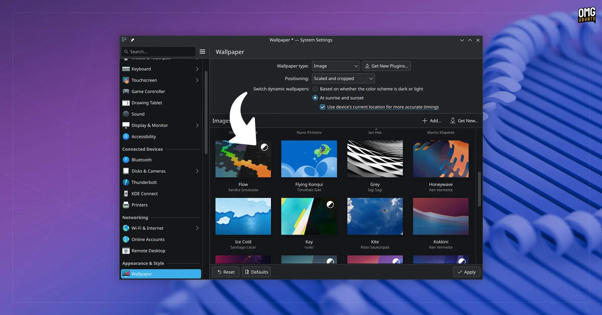Click the Reset button
The height and width of the screenshot is (315, 602).
pos(226,272)
